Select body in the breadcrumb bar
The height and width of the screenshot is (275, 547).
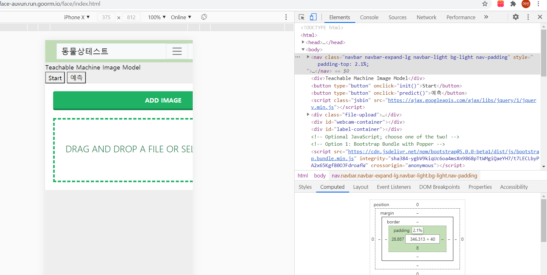click(x=320, y=176)
